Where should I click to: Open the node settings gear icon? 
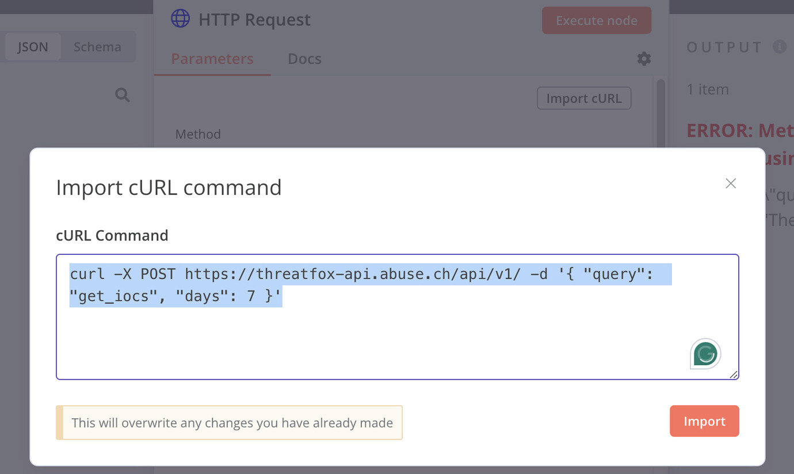643,59
